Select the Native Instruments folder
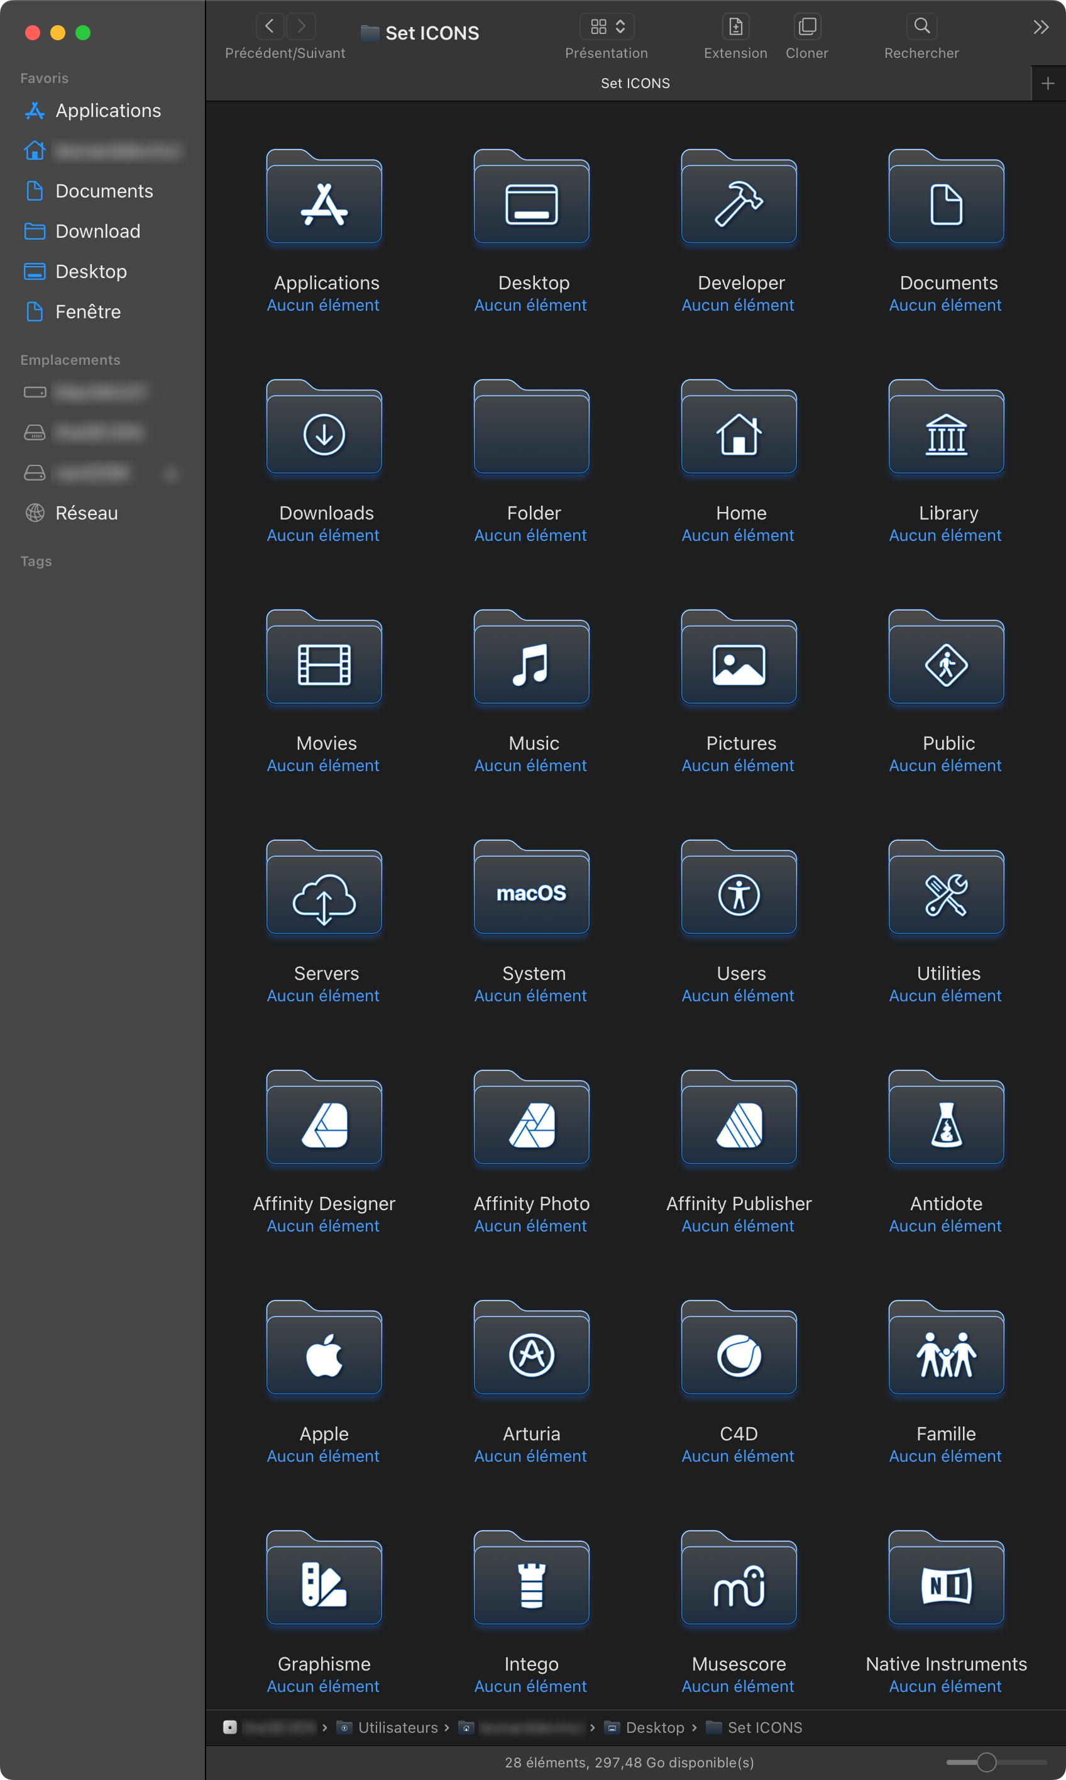 click(x=946, y=1578)
